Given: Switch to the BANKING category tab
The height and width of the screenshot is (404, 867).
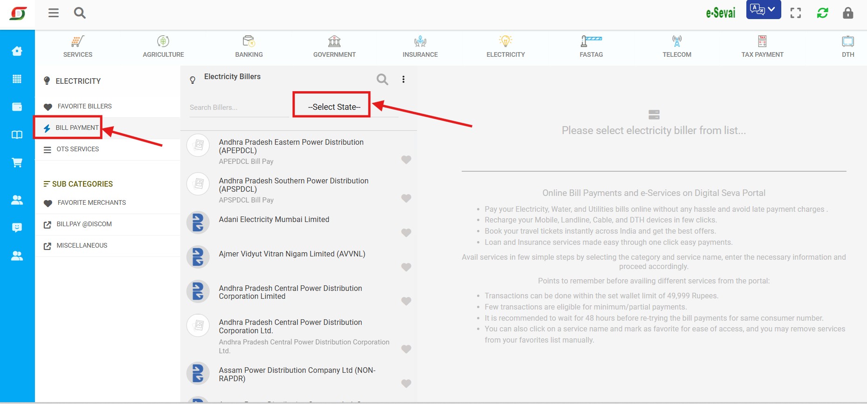Looking at the screenshot, I should [x=249, y=47].
